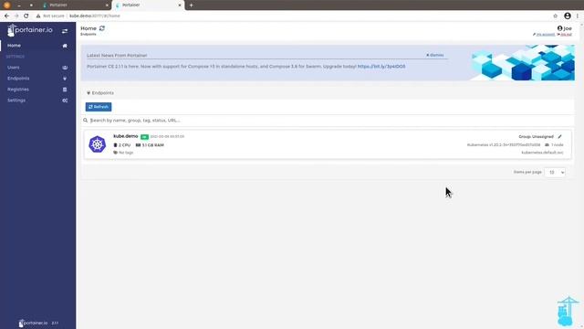Click the Portainer.io logo in sidebar
The image size is (584, 329).
click(x=30, y=30)
